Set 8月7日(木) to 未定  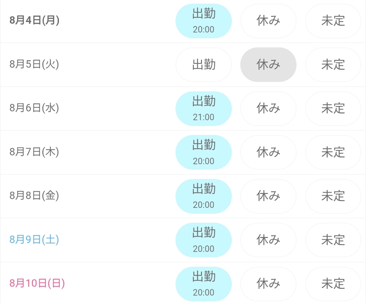pos(333,152)
